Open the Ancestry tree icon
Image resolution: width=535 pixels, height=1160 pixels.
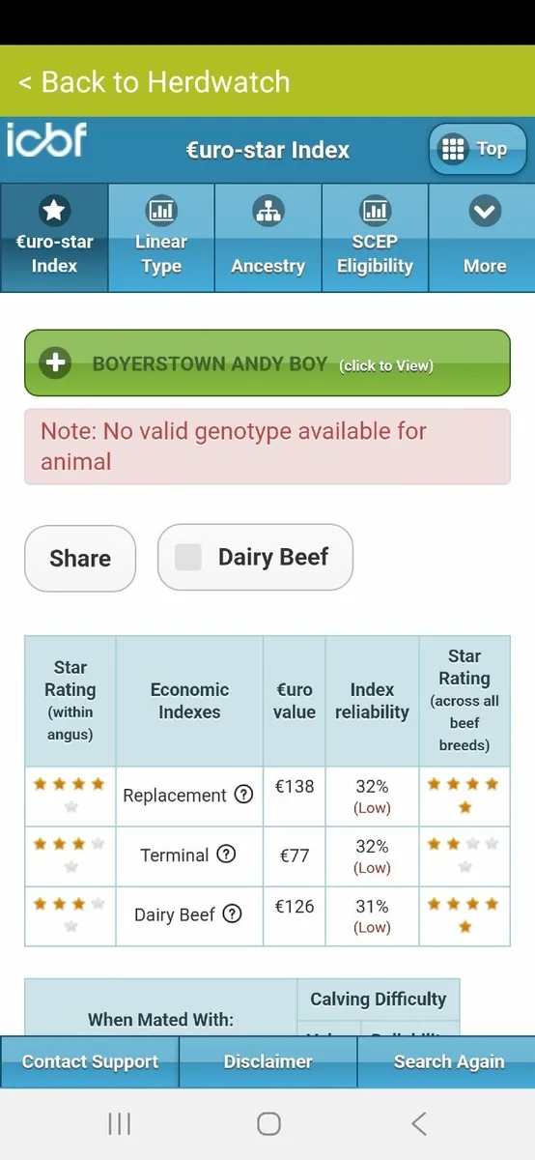tap(267, 210)
